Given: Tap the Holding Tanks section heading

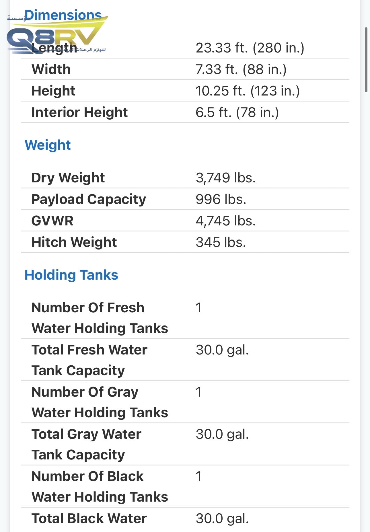Looking at the screenshot, I should pos(71,275).
